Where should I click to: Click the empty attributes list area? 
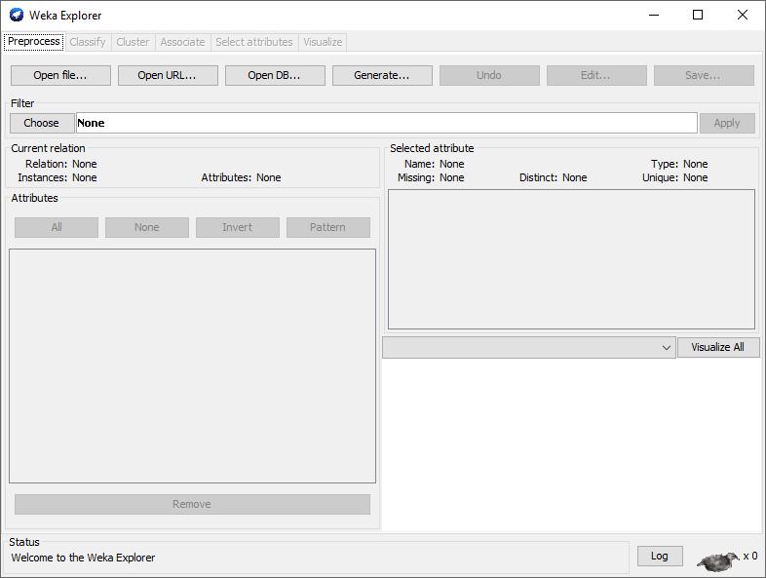[193, 366]
